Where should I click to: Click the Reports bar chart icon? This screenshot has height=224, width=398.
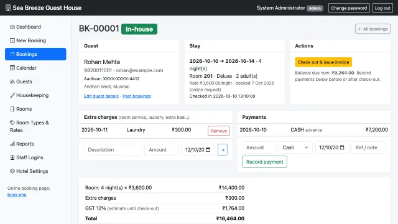(x=12, y=144)
